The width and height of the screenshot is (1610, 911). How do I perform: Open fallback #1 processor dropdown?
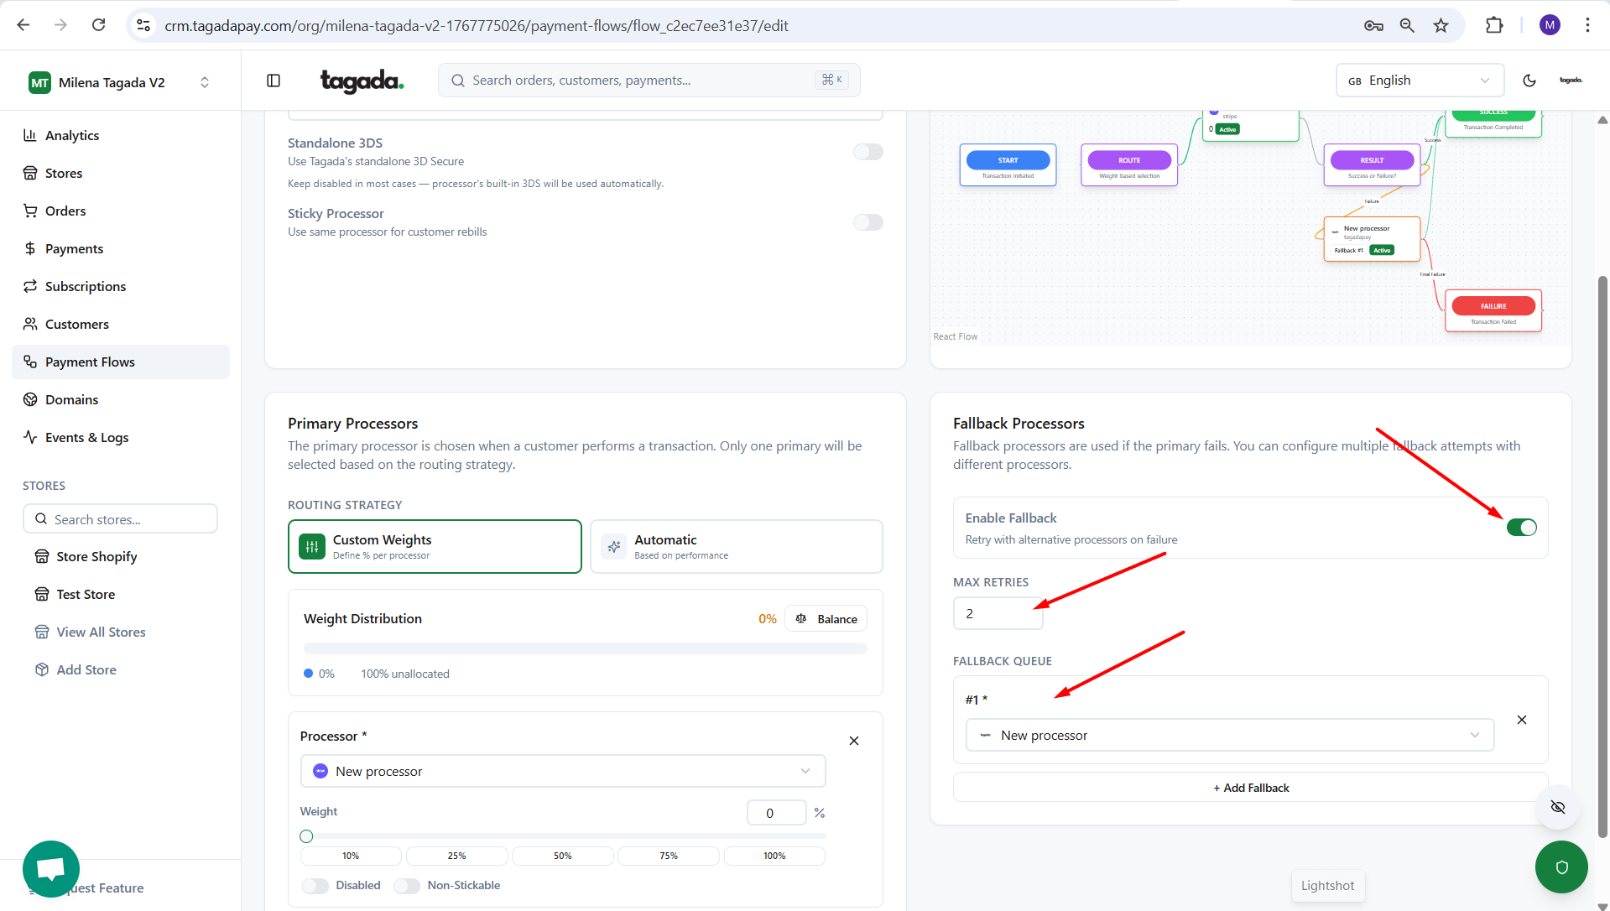[1229, 735]
